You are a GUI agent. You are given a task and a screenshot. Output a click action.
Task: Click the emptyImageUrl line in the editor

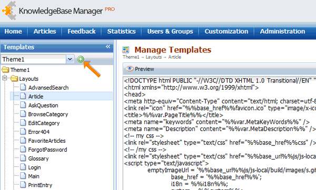point(232,170)
